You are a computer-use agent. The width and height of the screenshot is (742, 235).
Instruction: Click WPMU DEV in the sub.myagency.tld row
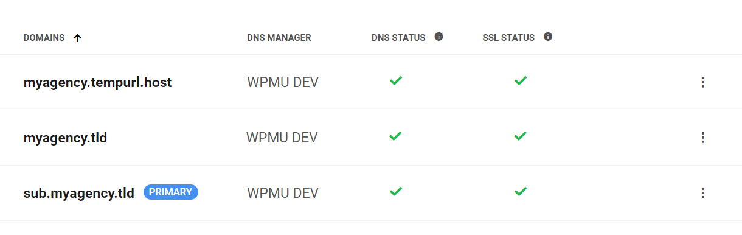tap(283, 193)
